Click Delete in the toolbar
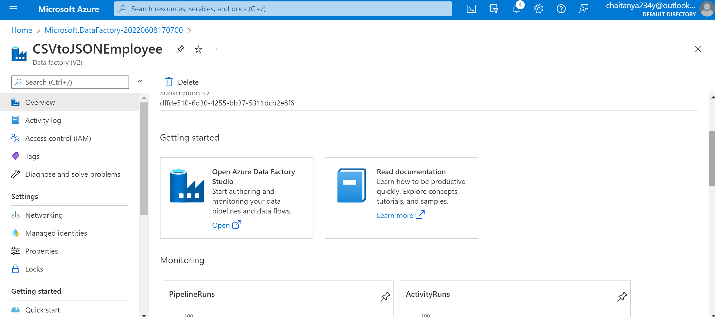Viewport: 715px width, 317px height. click(182, 82)
